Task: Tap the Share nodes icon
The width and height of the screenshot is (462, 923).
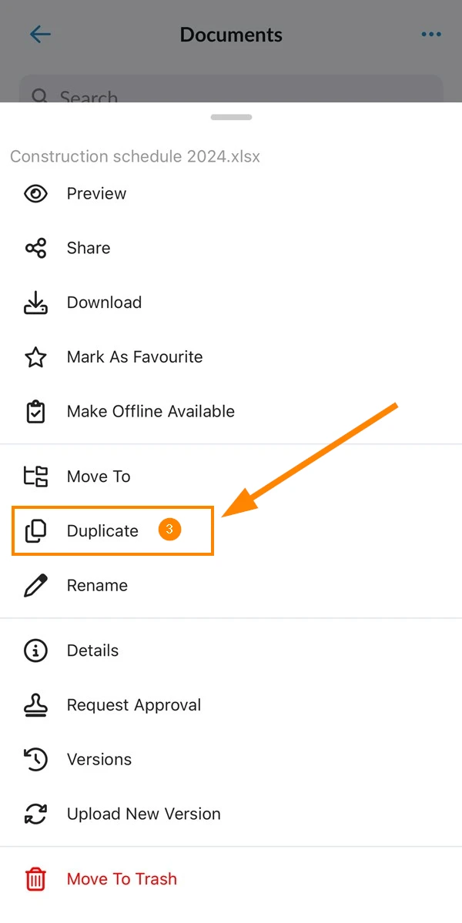Action: 36,248
